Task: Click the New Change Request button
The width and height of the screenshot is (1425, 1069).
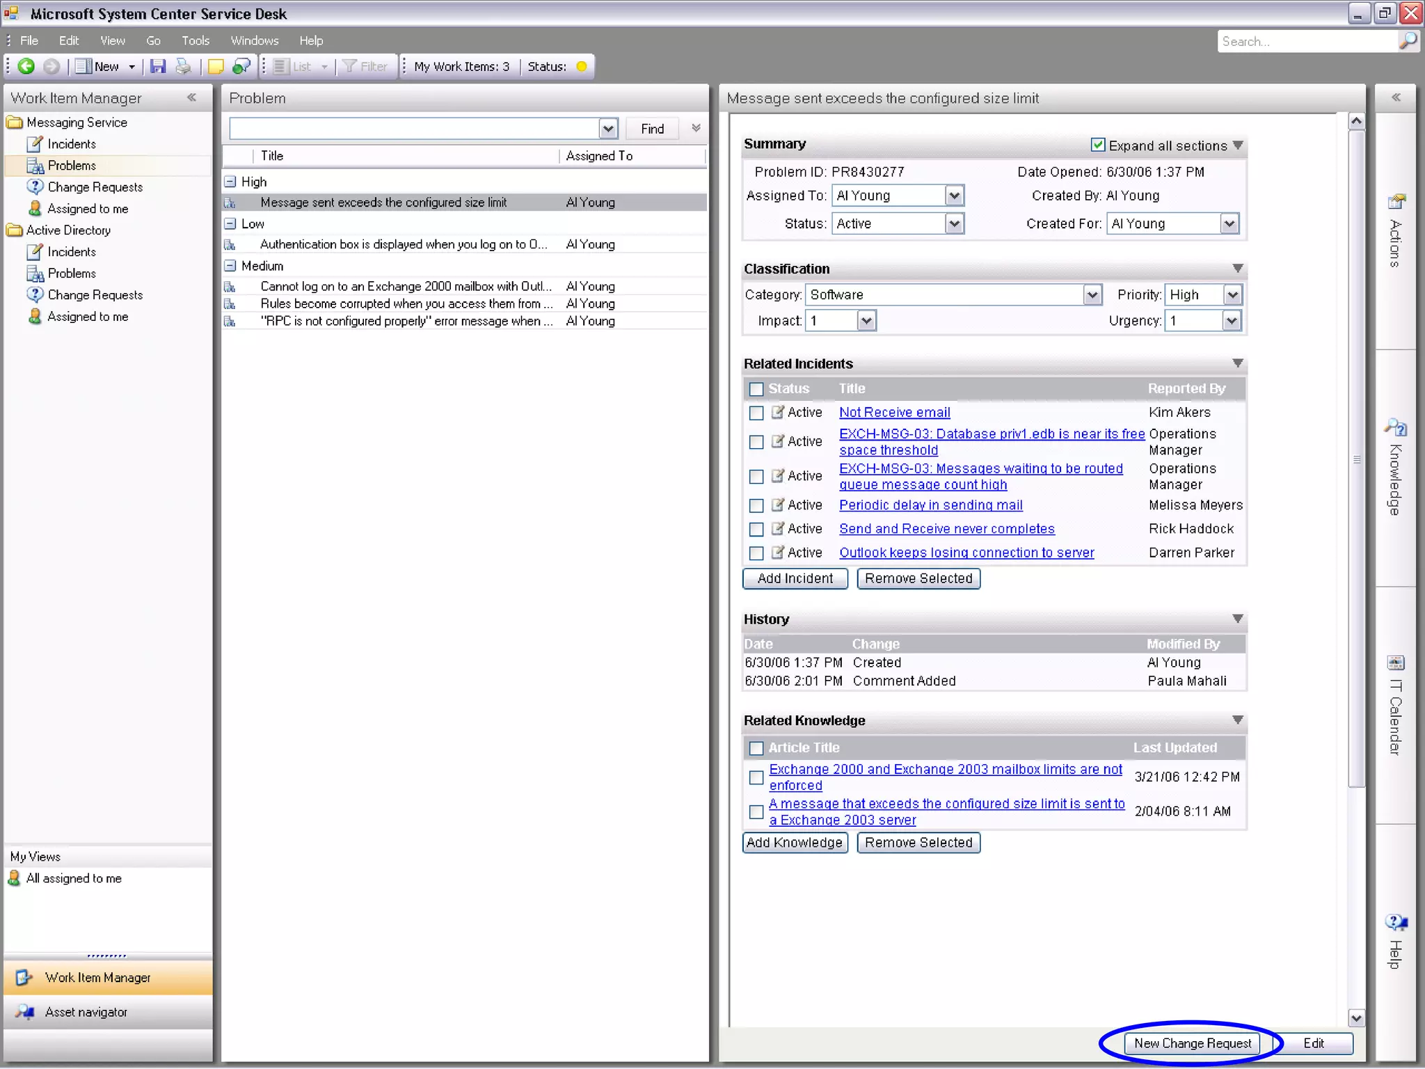Action: tap(1192, 1043)
